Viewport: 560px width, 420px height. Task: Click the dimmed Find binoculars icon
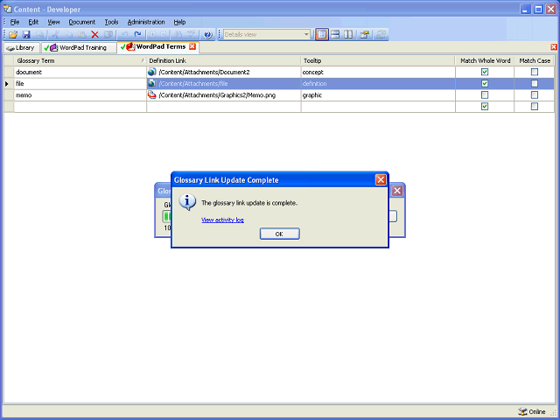click(178, 35)
